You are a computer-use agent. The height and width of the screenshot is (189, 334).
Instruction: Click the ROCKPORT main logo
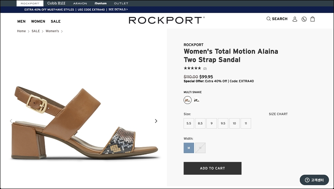(x=167, y=20)
